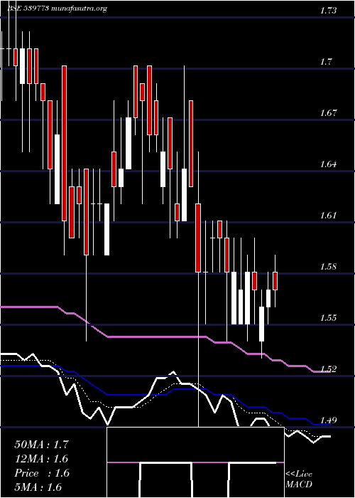Click the BSE 539773 munafasutra.org title text
The width and height of the screenshot is (355, 498).
click(58, 9)
